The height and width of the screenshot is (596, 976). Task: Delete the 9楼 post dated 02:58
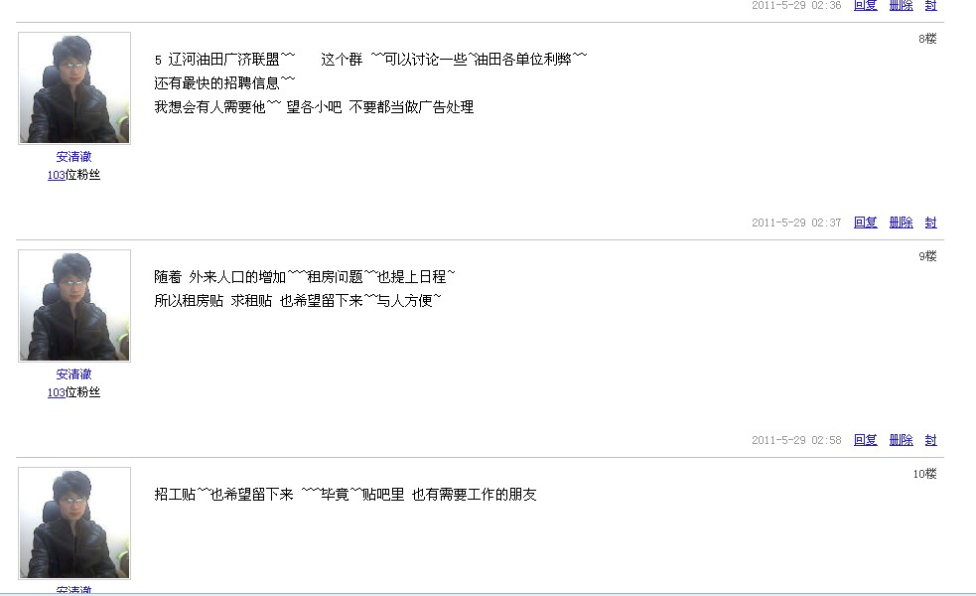click(x=901, y=440)
